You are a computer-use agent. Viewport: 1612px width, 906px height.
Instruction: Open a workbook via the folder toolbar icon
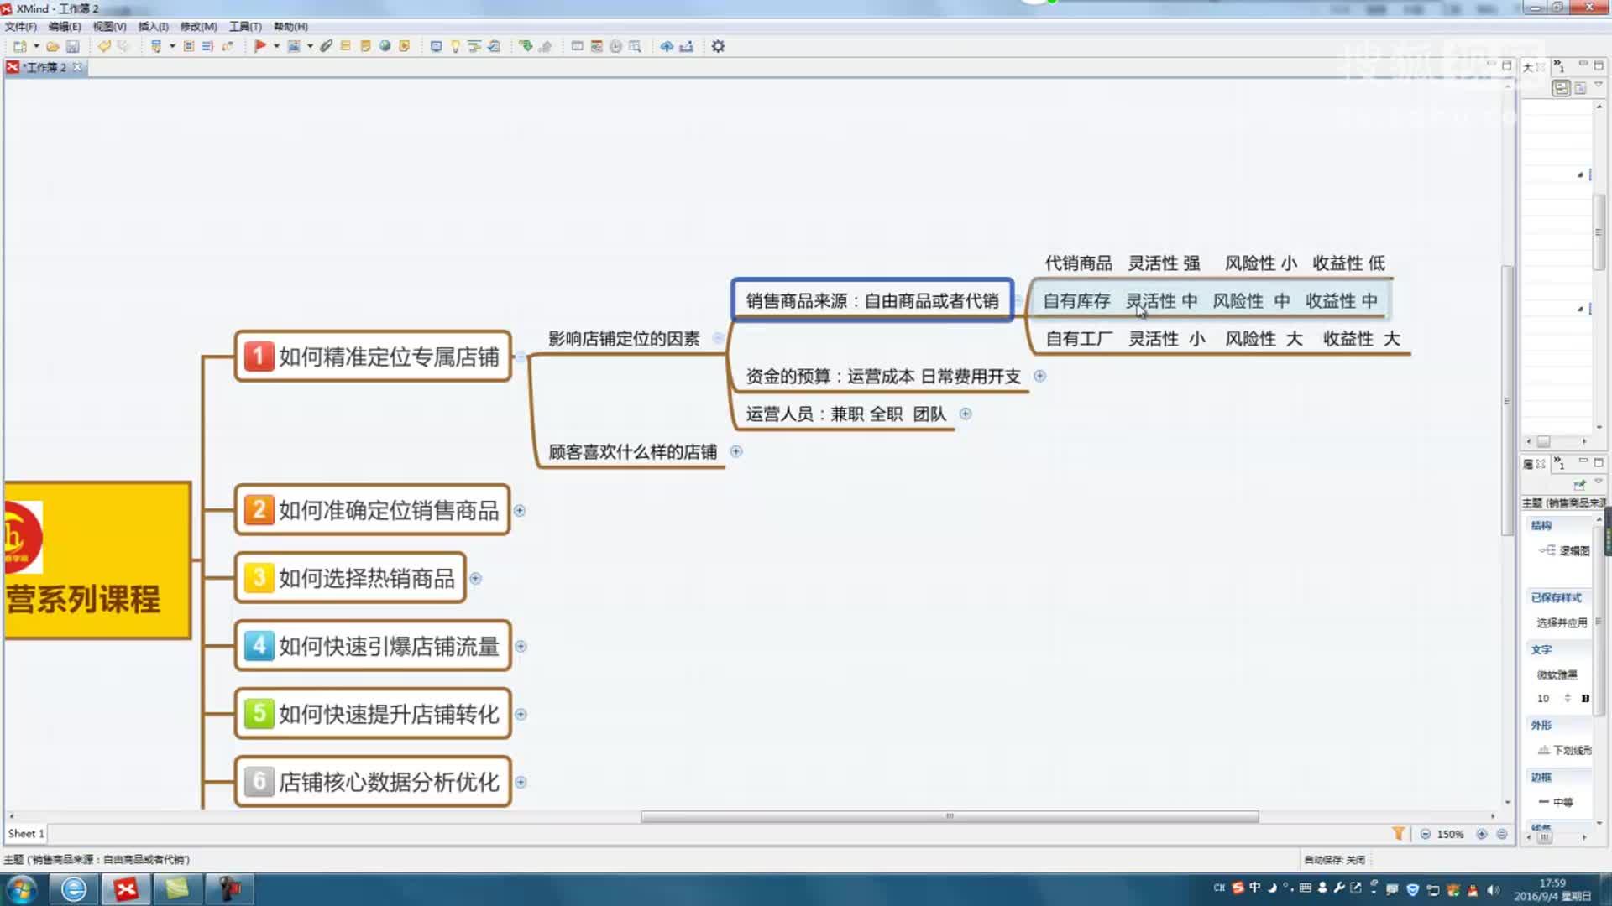(x=53, y=46)
